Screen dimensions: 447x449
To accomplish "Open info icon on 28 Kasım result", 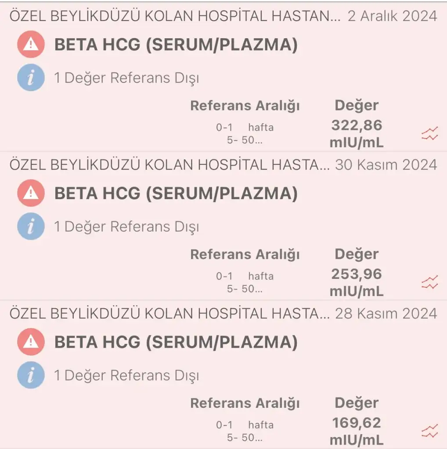I will click(x=31, y=375).
